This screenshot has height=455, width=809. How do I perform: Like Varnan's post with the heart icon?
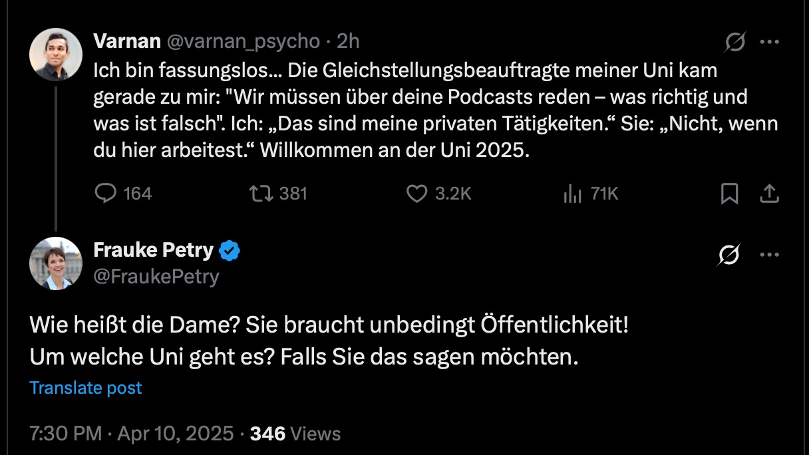[x=416, y=193]
